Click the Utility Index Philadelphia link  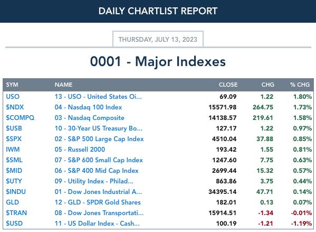coord(94,181)
